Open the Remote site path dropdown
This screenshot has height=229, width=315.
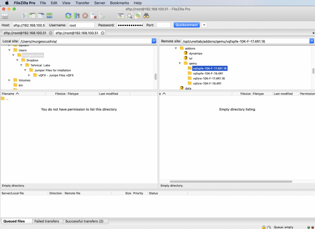coord(311,41)
